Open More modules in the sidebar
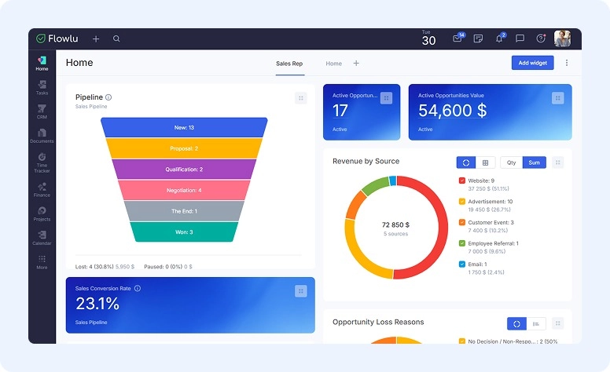Image resolution: width=610 pixels, height=372 pixels. [x=42, y=262]
